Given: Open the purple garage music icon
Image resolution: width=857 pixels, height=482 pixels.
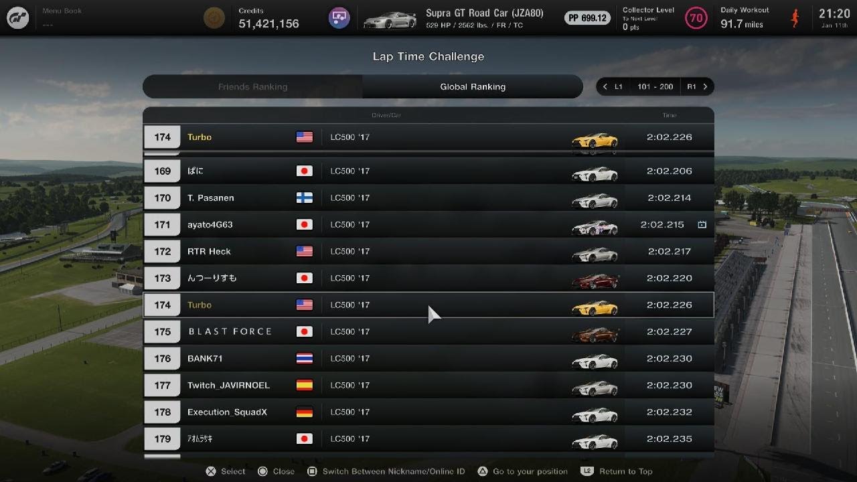Looking at the screenshot, I should point(339,18).
